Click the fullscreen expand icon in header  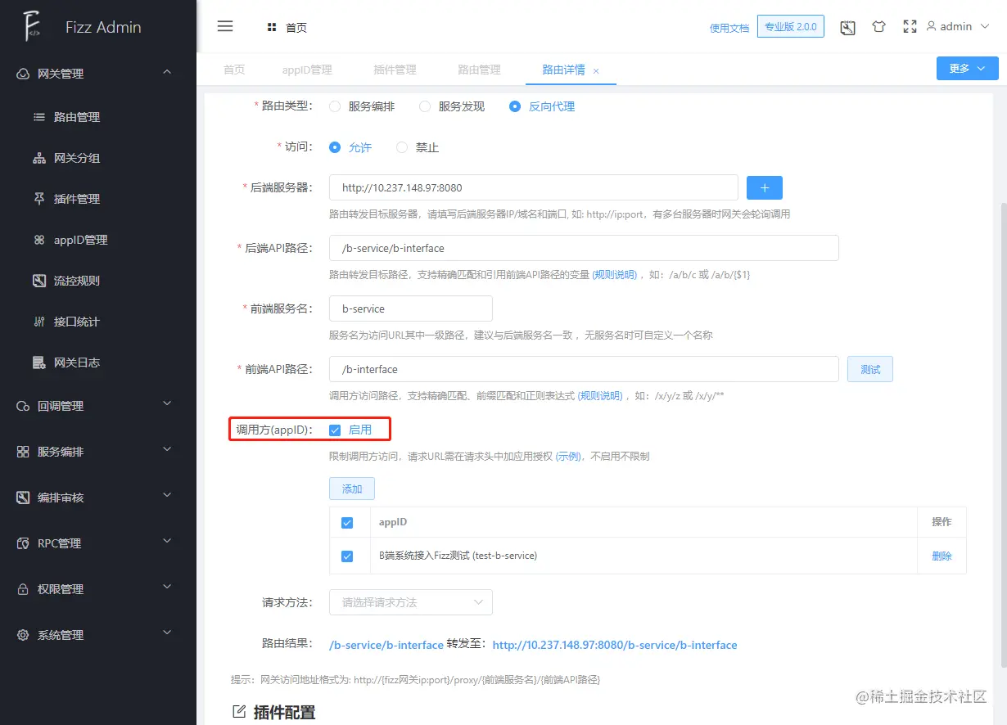(x=910, y=26)
